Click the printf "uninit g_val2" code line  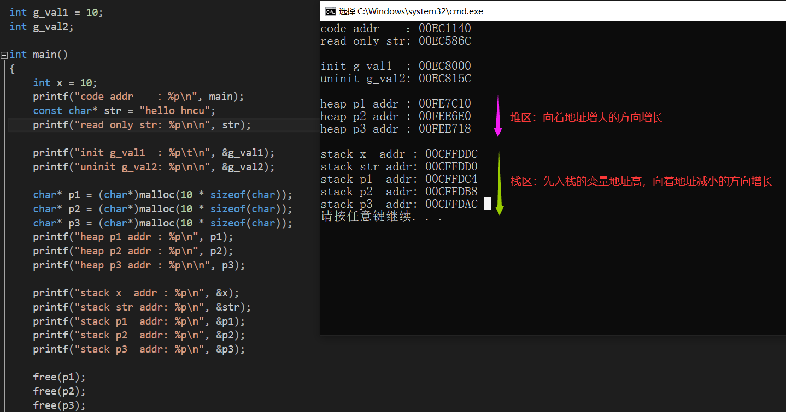coord(154,167)
